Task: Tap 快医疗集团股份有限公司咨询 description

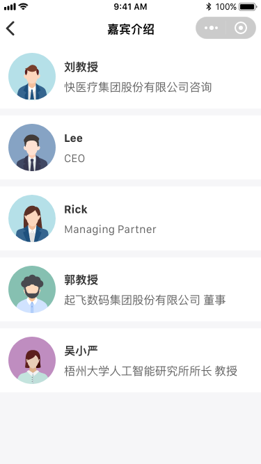Action: pyautogui.click(x=138, y=88)
